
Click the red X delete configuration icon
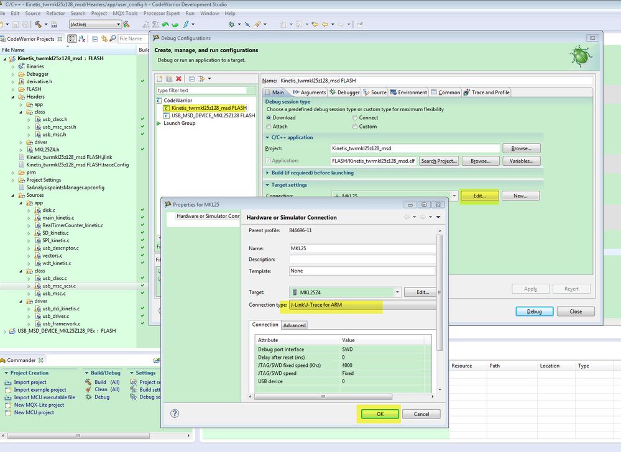click(x=179, y=79)
